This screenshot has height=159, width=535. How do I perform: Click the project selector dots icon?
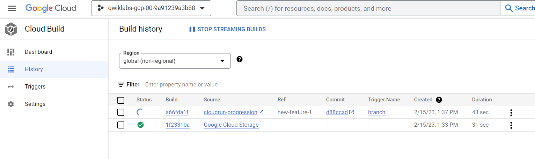click(x=101, y=8)
